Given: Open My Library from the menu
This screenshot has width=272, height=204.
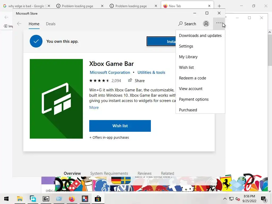Looking at the screenshot, I should pos(200,57).
